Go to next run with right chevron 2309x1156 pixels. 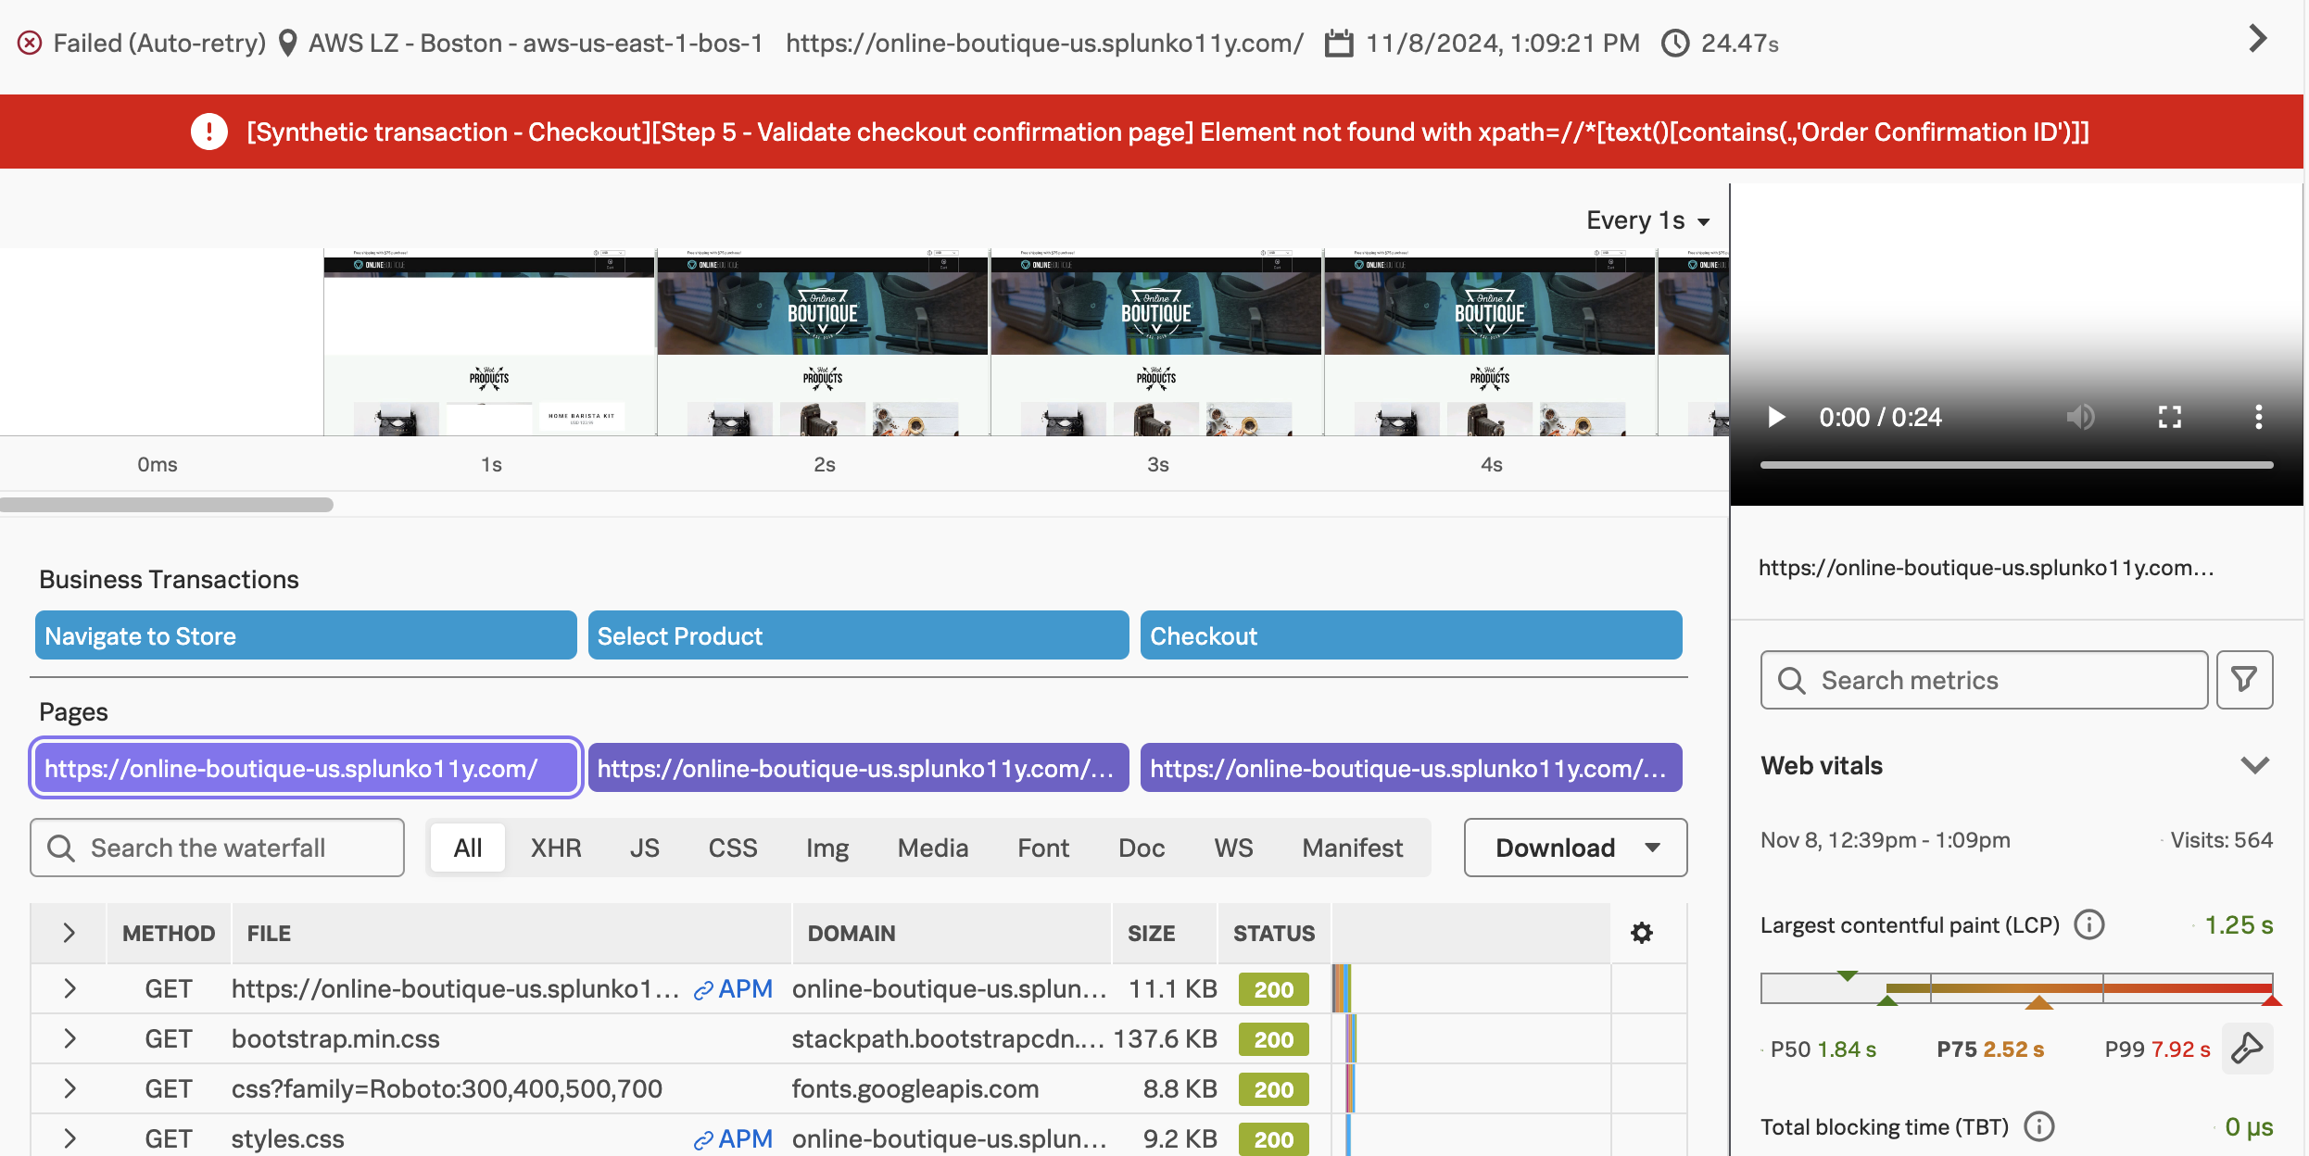pos(2257,39)
